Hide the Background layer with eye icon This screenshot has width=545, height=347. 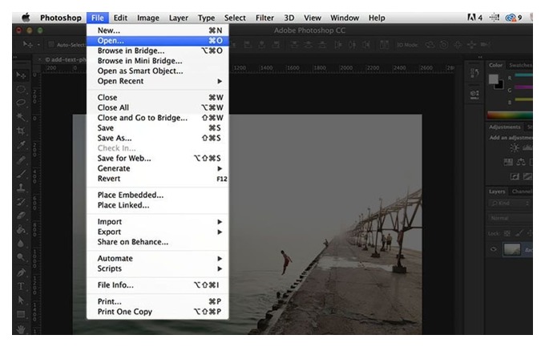pos(493,249)
